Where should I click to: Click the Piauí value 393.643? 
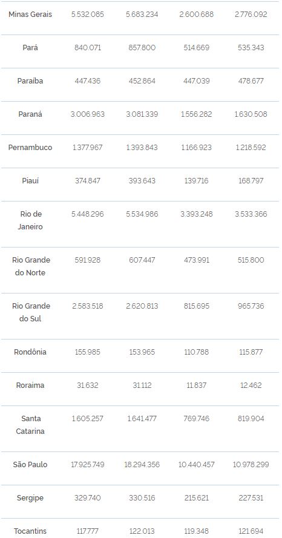click(x=142, y=181)
